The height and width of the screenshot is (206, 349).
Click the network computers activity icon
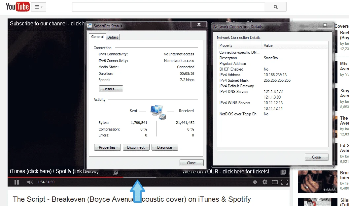point(158,112)
